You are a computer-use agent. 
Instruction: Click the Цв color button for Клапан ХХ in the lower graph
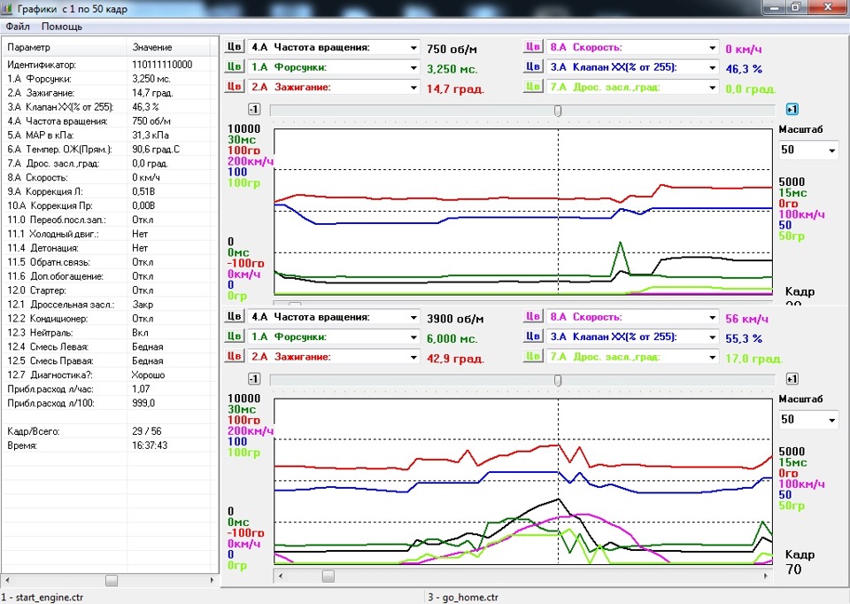pos(533,337)
